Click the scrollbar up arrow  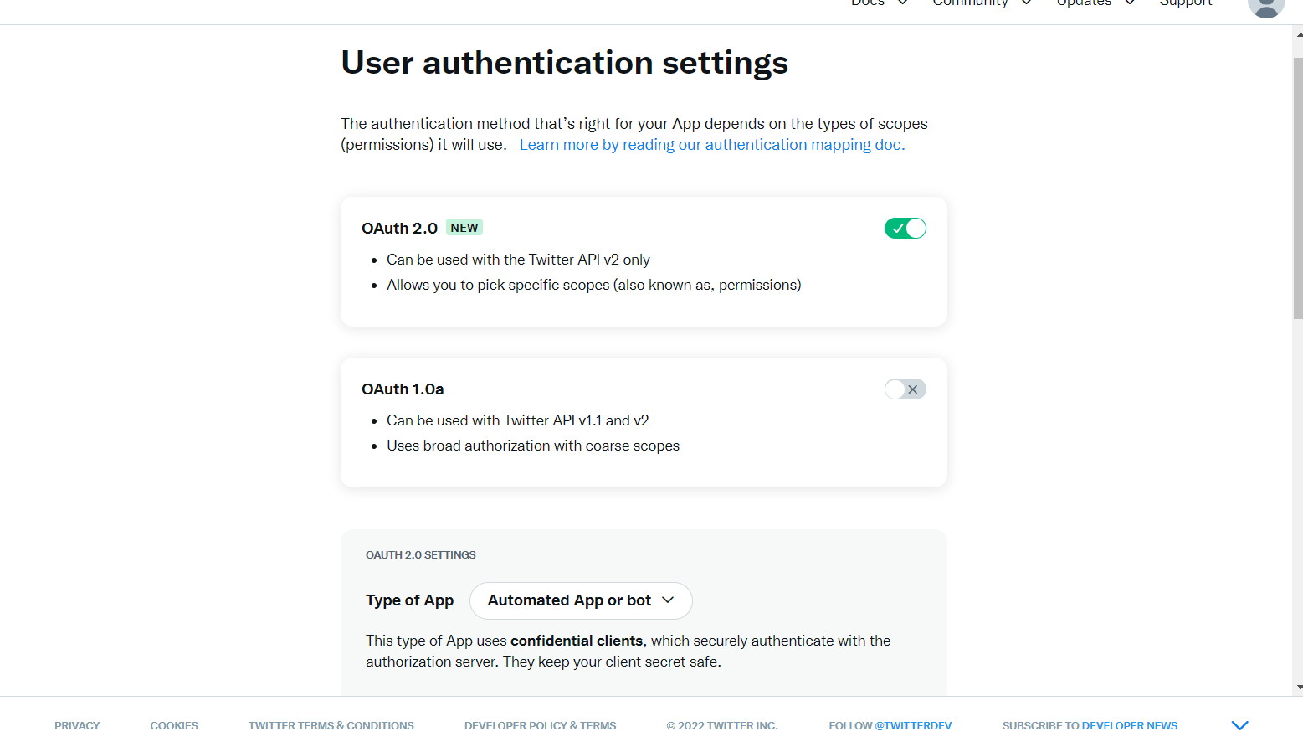pos(1298,34)
